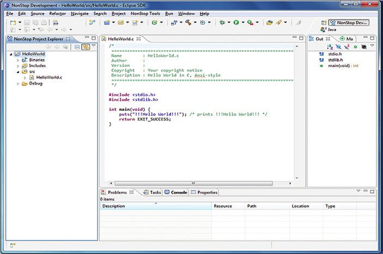This screenshot has width=383, height=254.
Task: Click the fast view icon in status bar
Action: 13,245
